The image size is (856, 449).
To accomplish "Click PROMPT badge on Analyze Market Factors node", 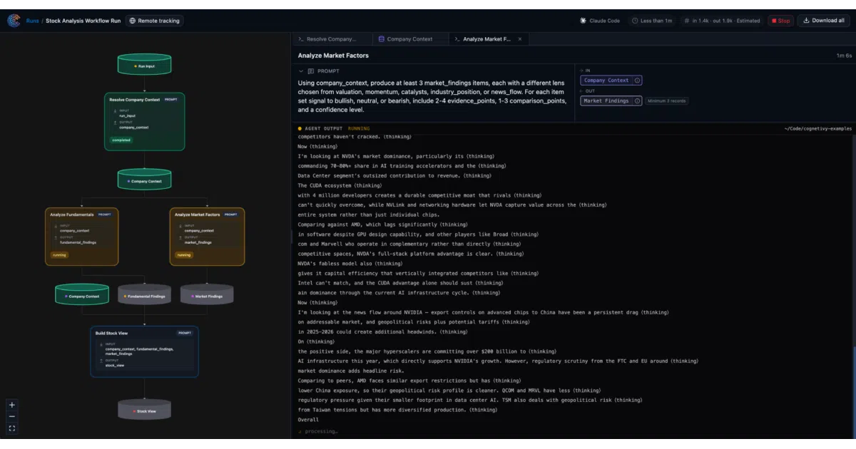I will 230,215.
